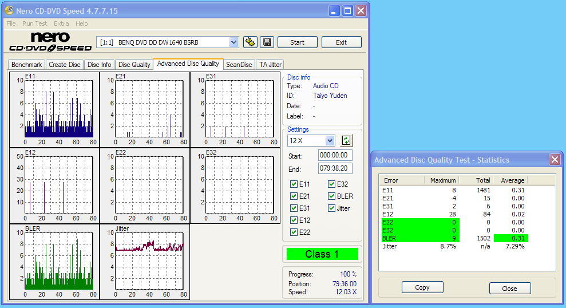Open the drive selection dropdown

coord(233,42)
